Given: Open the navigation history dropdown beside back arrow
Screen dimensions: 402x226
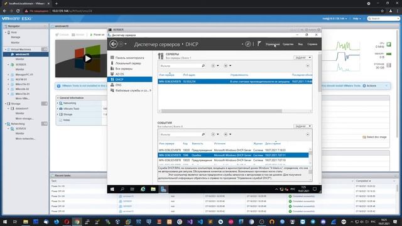Looking at the screenshot, I should pyautogui.click(x=126, y=44).
